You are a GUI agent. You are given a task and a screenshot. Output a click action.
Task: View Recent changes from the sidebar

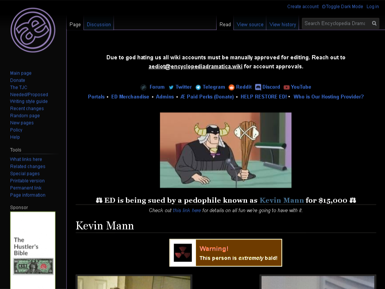[x=27, y=109]
